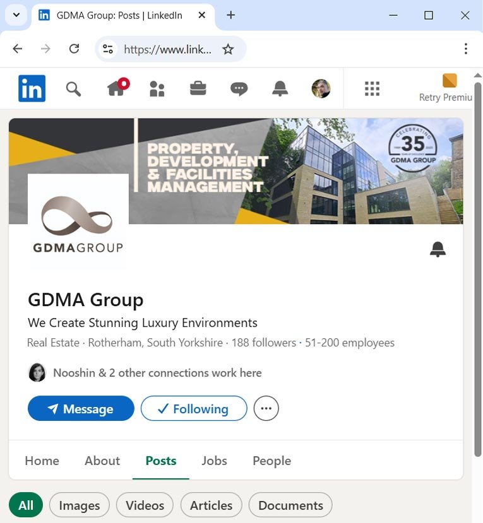The width and height of the screenshot is (483, 523).
Task: Open the profile Me avatar menu
Action: (x=321, y=89)
